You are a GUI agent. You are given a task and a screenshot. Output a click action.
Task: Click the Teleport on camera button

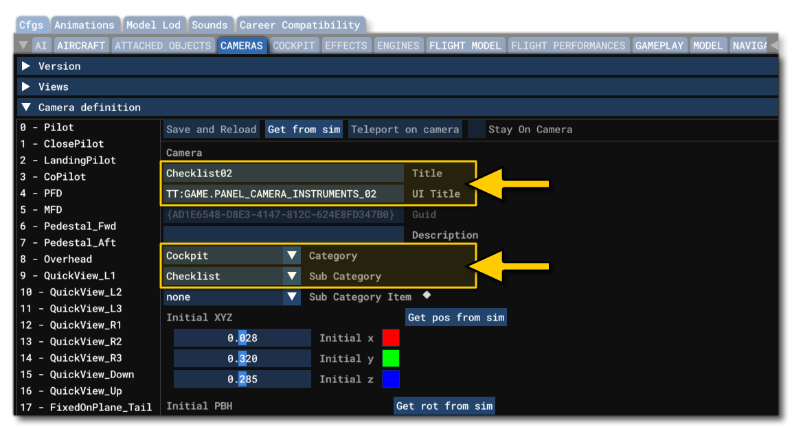coord(405,129)
